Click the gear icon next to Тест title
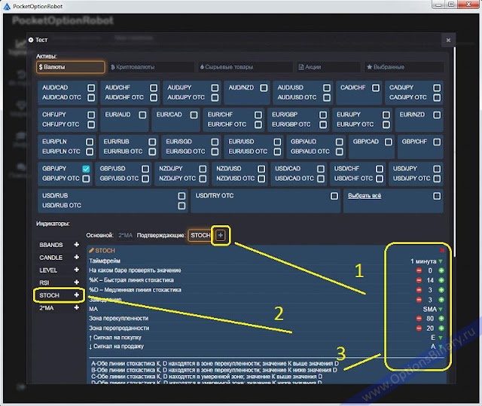 point(31,40)
